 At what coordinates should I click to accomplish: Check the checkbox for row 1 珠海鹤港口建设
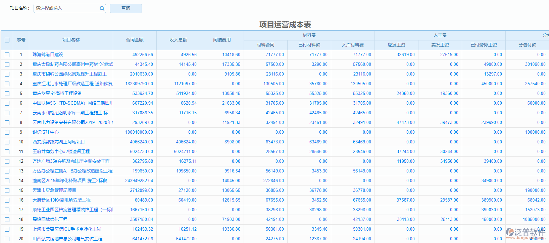7,55
